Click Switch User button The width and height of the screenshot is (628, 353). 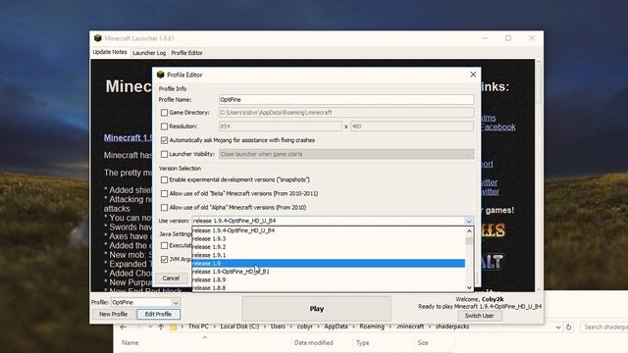(480, 316)
